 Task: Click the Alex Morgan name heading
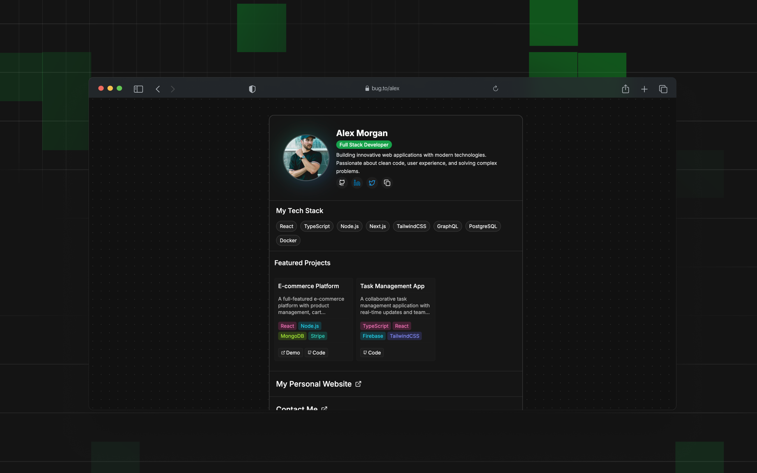coord(362,133)
